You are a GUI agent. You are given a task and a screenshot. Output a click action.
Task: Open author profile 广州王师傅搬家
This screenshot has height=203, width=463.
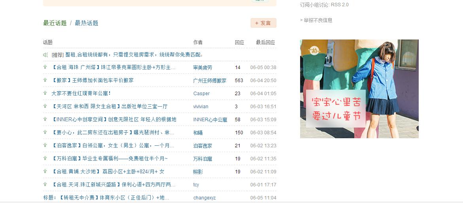point(210,81)
